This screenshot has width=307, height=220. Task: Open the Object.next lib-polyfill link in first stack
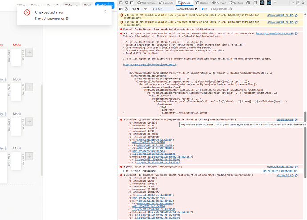170,157
